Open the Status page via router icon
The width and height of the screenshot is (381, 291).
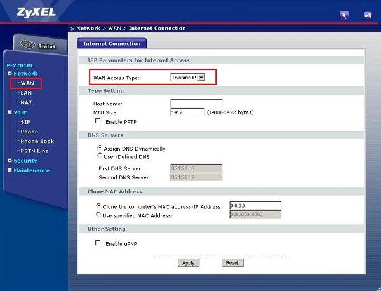point(27,44)
